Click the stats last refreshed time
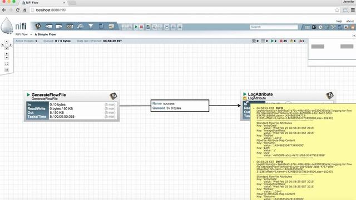This screenshot has height=200, width=356. [x=112, y=41]
